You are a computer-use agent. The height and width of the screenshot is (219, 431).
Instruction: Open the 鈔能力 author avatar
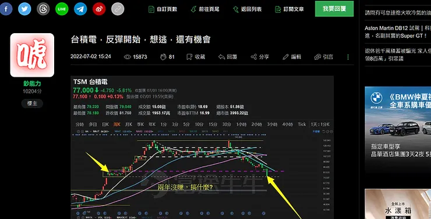pos(32,55)
